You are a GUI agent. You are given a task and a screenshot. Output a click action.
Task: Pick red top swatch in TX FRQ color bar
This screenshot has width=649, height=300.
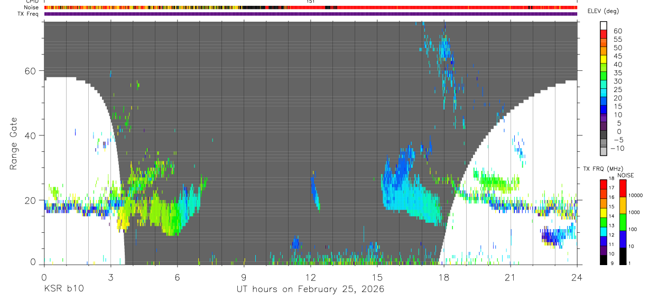604,184
